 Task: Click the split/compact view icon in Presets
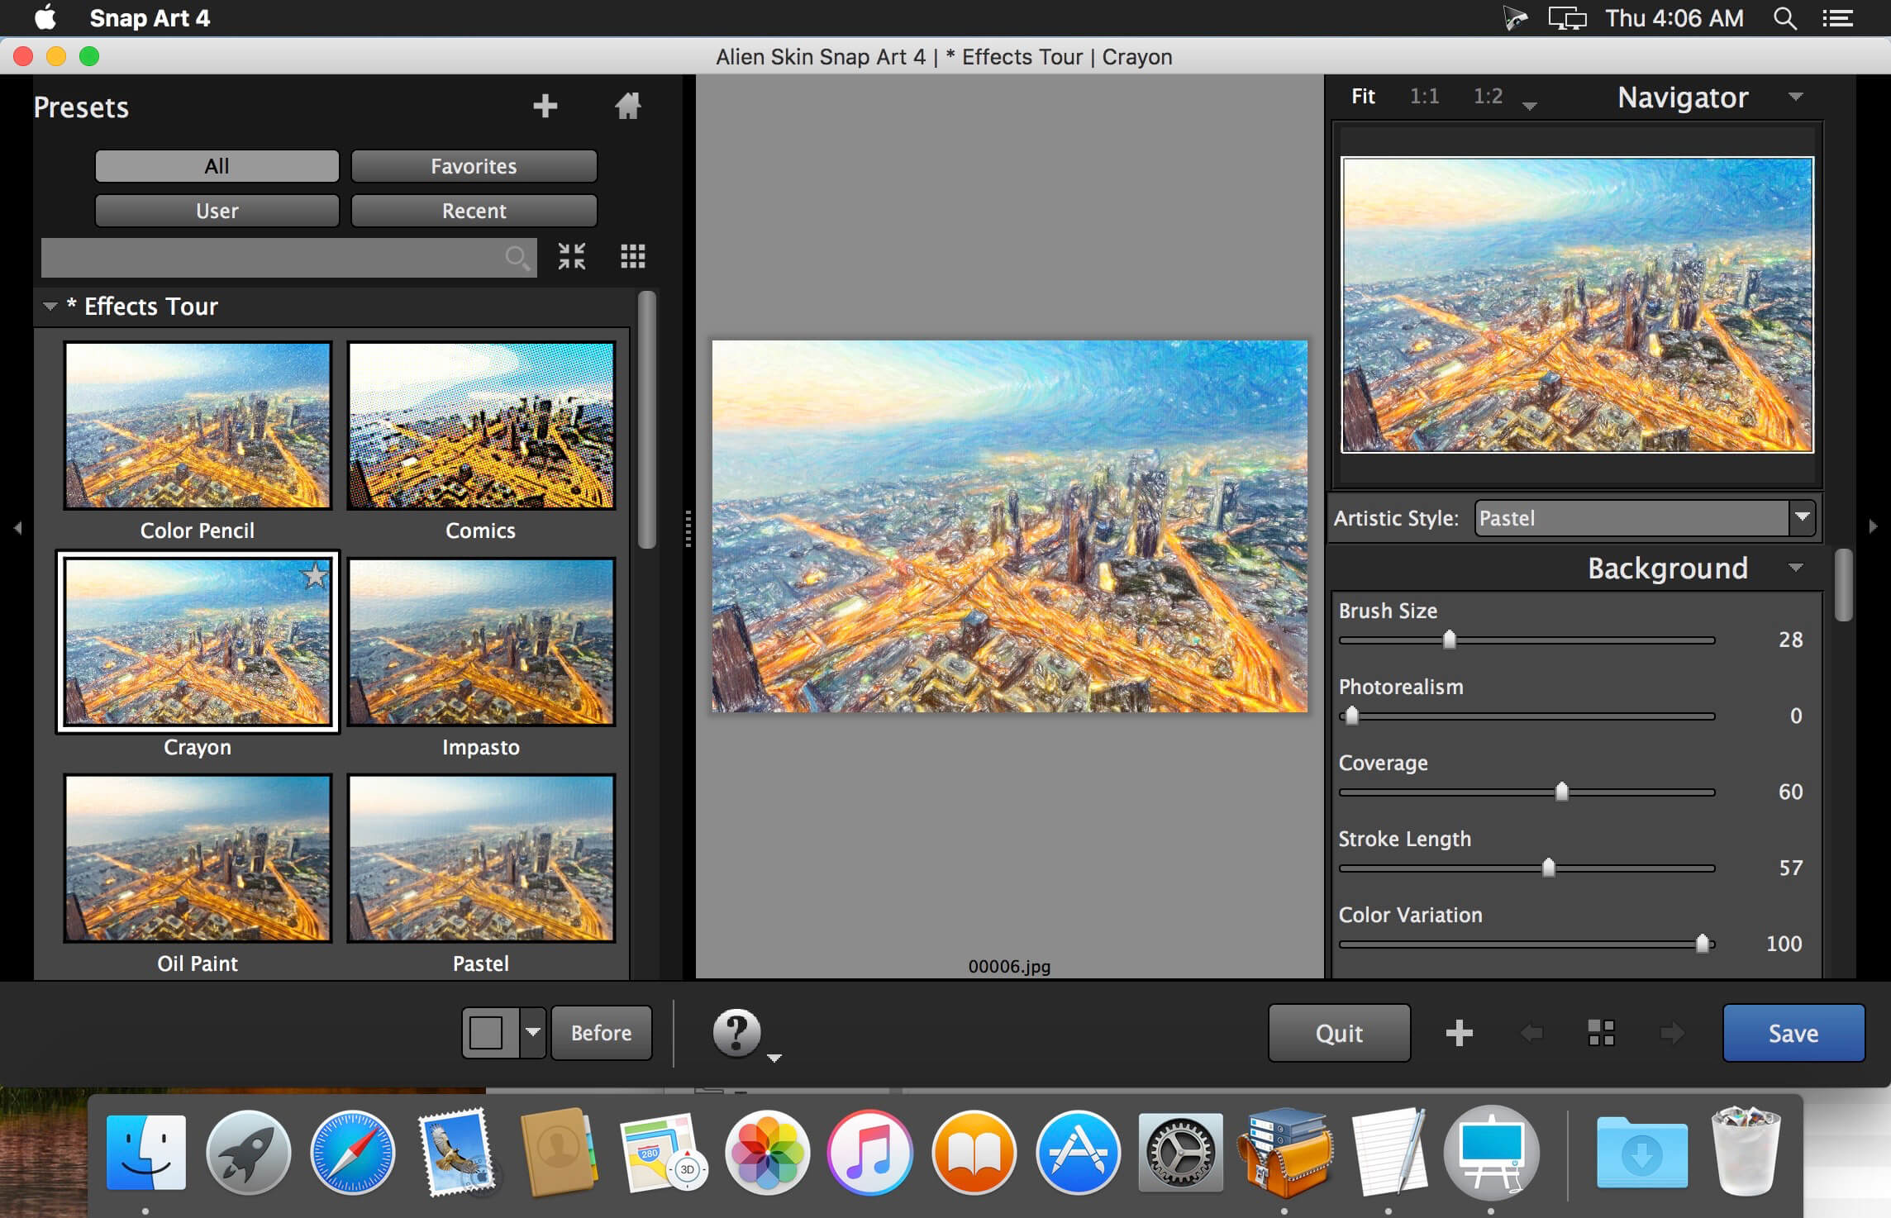click(574, 255)
